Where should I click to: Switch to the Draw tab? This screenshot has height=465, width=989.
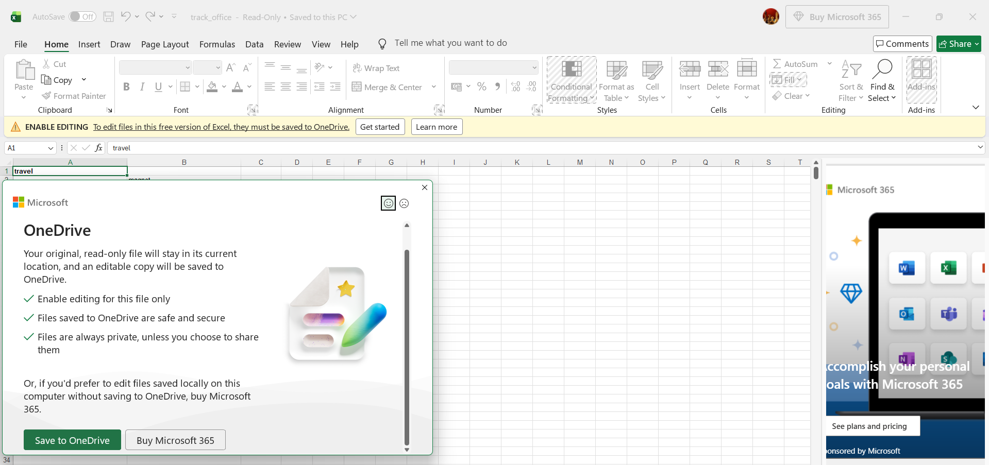[120, 44]
